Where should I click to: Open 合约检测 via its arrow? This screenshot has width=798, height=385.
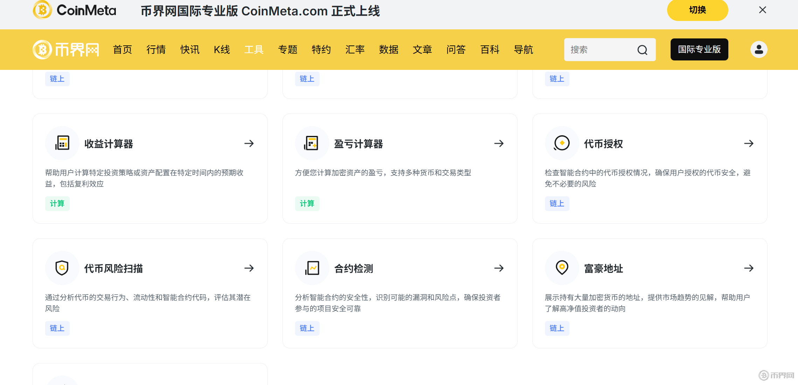(x=499, y=268)
